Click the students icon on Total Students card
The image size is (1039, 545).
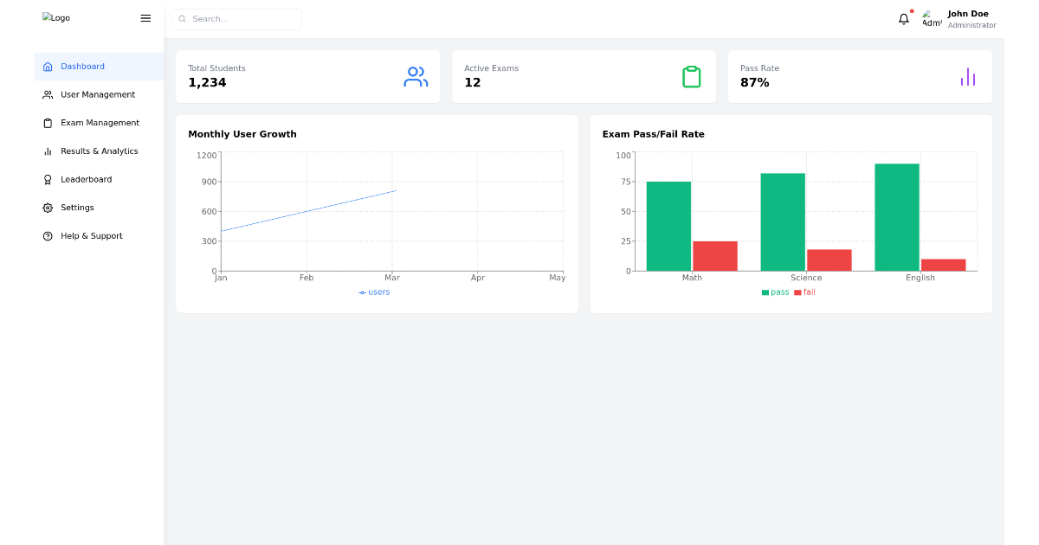(x=416, y=76)
